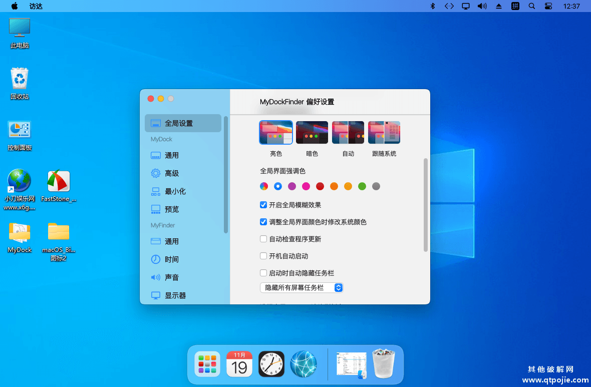Click the 12:37 clock in menu bar

(571, 6)
